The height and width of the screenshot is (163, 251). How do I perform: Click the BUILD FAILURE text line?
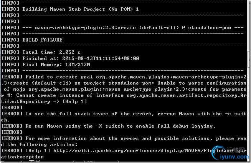42,40
